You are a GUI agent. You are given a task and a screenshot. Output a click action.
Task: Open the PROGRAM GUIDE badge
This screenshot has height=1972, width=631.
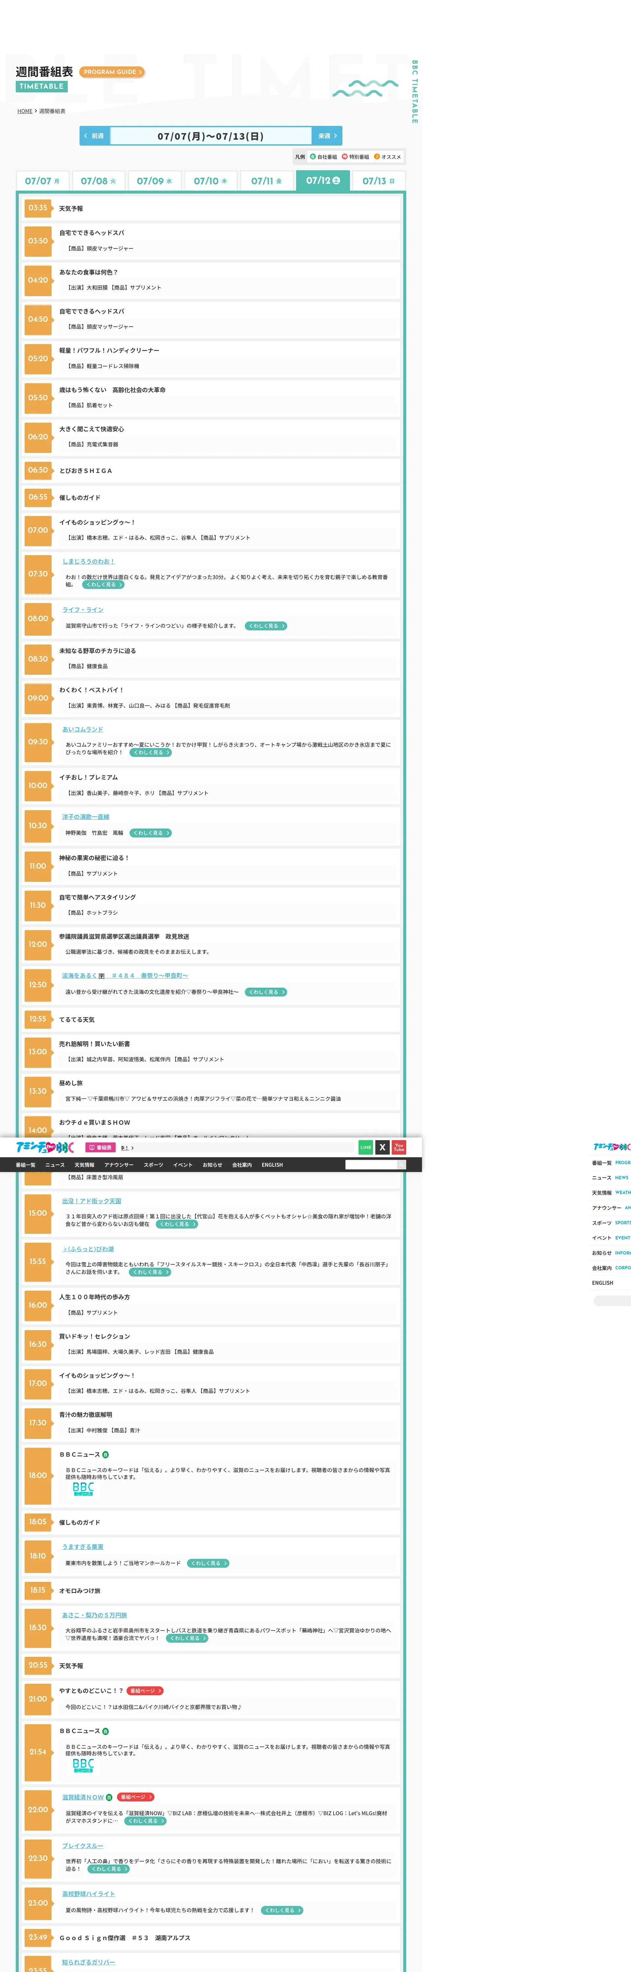pos(111,72)
